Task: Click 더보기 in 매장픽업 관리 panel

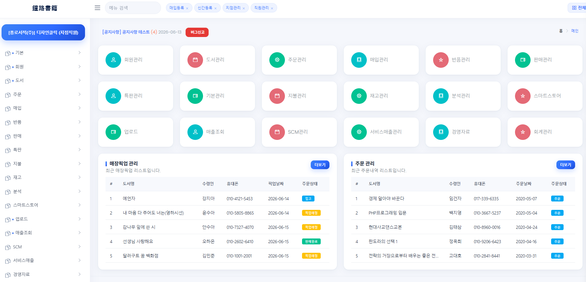Action: pyautogui.click(x=320, y=165)
